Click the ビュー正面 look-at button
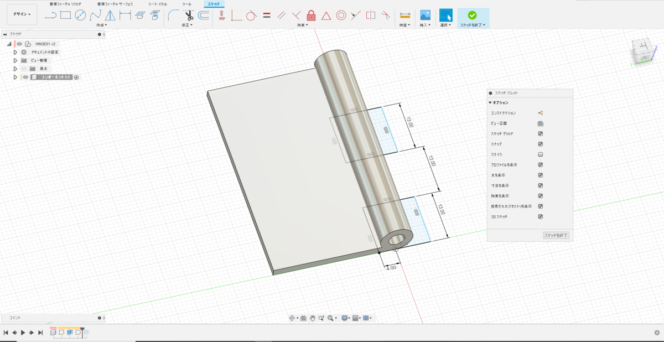 tap(540, 123)
